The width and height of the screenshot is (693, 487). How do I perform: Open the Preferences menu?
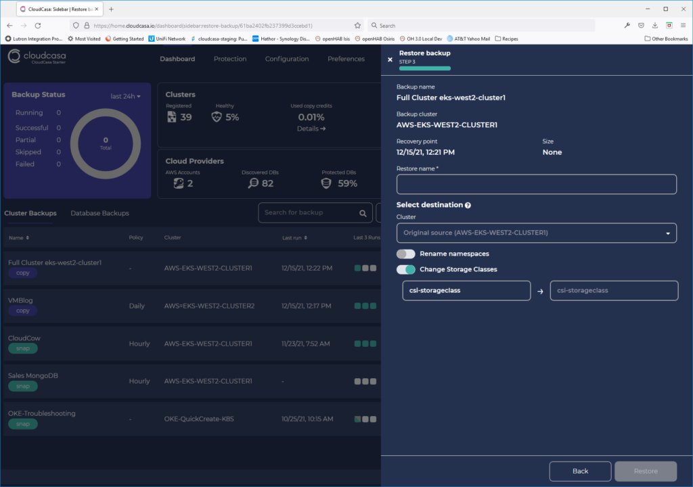pyautogui.click(x=346, y=59)
